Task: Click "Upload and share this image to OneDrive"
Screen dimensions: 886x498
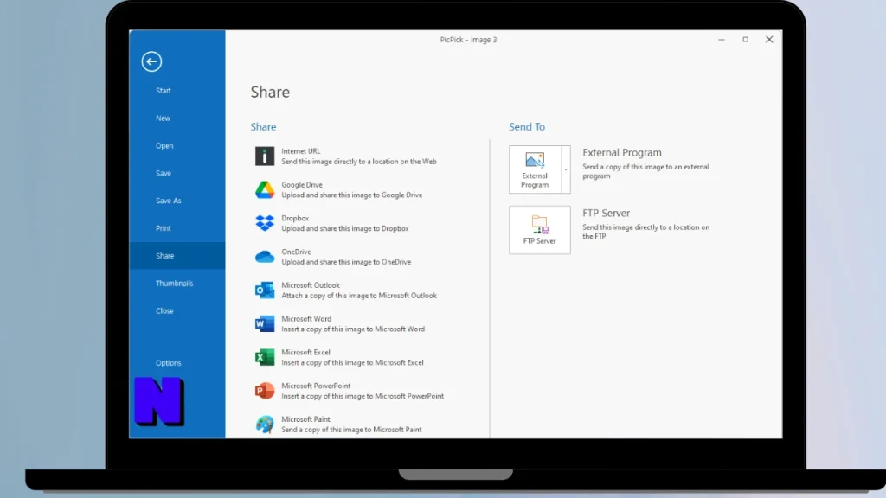Action: pos(346,262)
